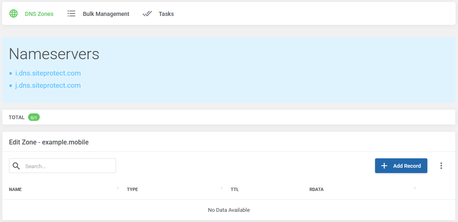Click the plus icon on Add Record
The width and height of the screenshot is (458, 222).
coord(384,166)
